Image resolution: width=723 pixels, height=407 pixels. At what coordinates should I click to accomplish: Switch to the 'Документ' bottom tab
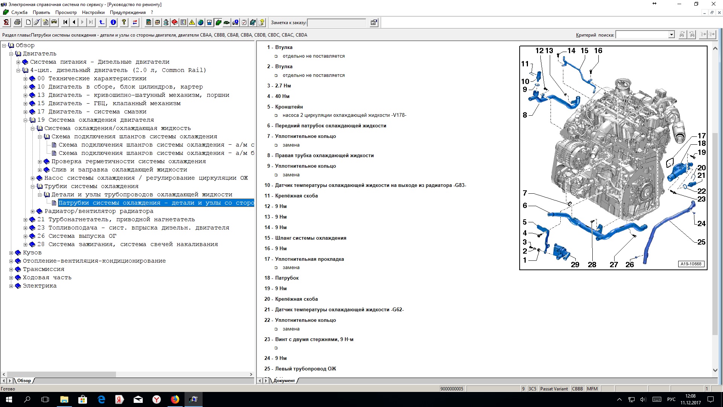point(284,381)
